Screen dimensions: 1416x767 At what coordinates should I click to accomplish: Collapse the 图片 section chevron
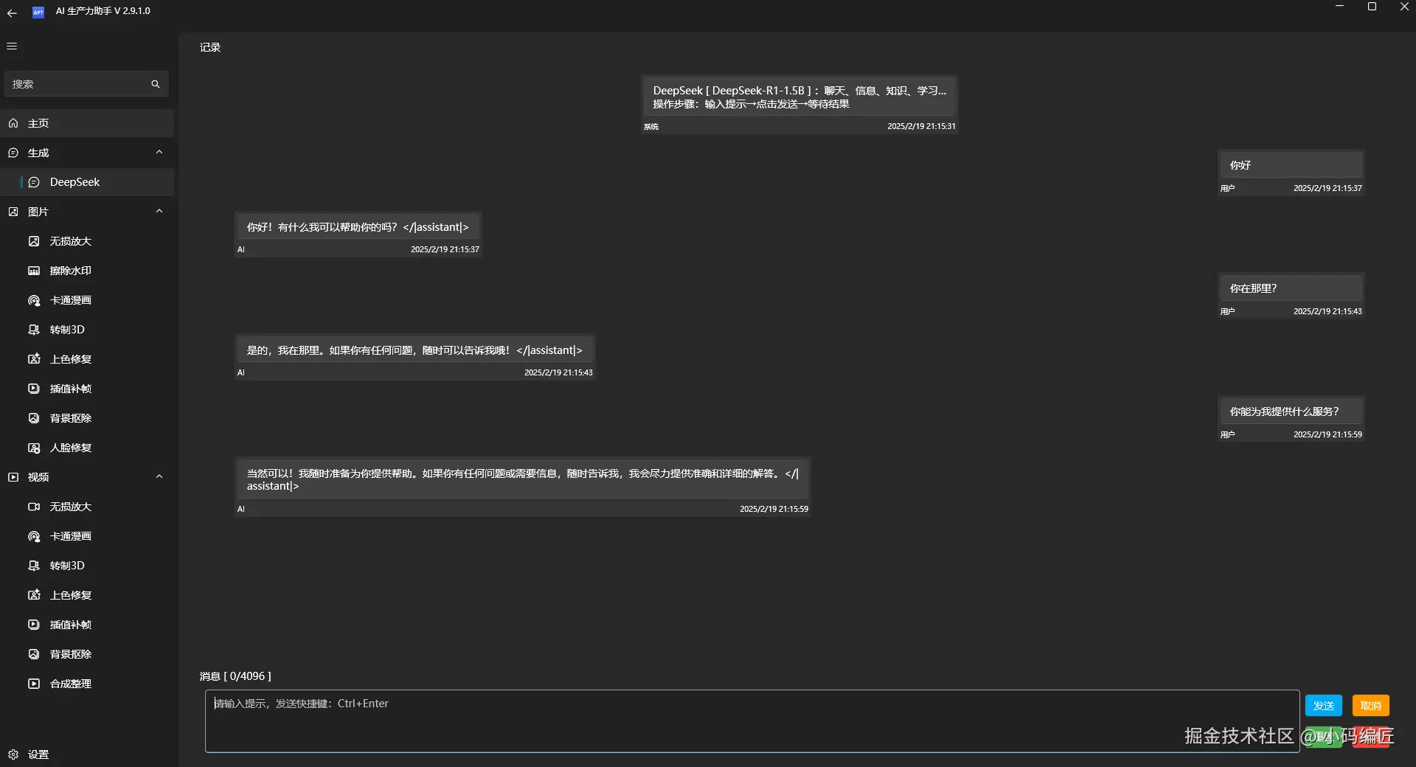pyautogui.click(x=159, y=212)
